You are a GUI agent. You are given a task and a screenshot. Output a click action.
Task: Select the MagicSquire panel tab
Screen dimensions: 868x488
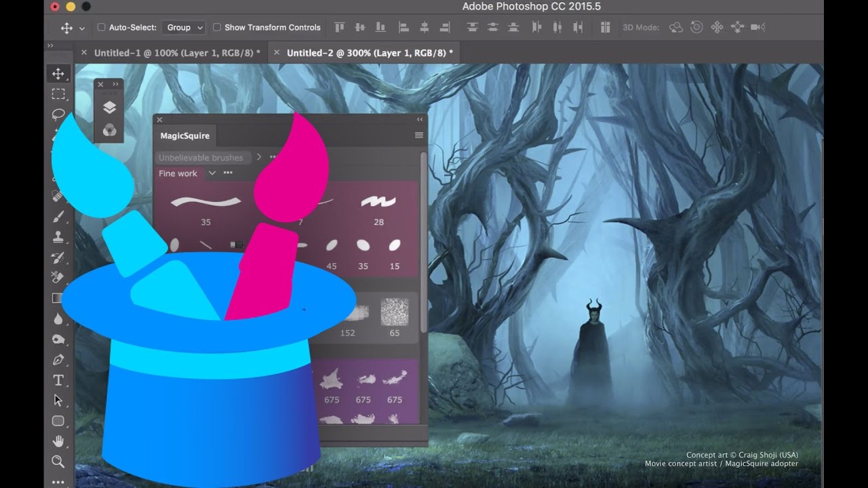click(x=185, y=136)
